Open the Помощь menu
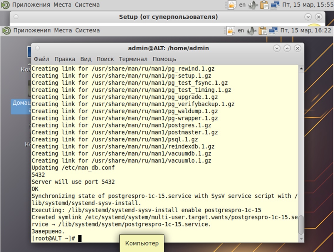334x252 pixels. [164, 59]
